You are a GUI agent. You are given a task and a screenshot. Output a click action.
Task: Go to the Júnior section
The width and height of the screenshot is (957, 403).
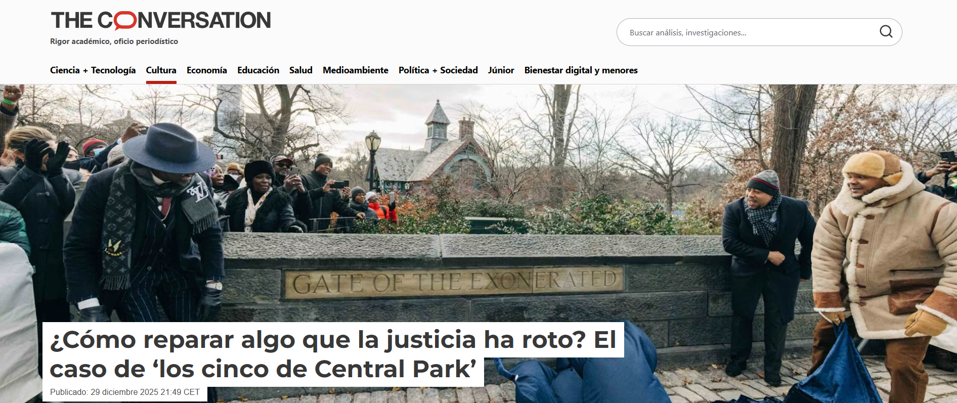coord(501,70)
